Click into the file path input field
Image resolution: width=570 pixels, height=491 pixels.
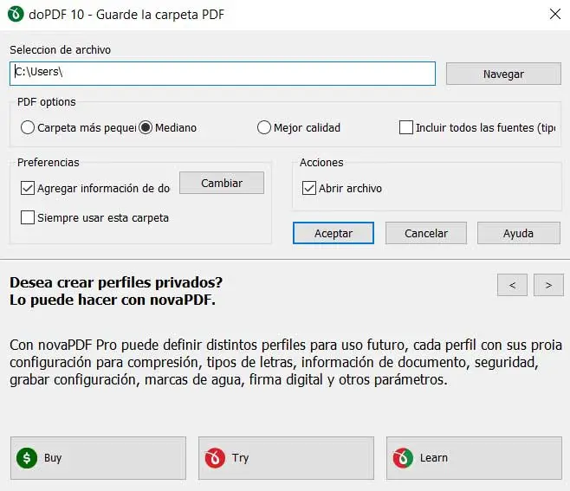pyautogui.click(x=223, y=74)
